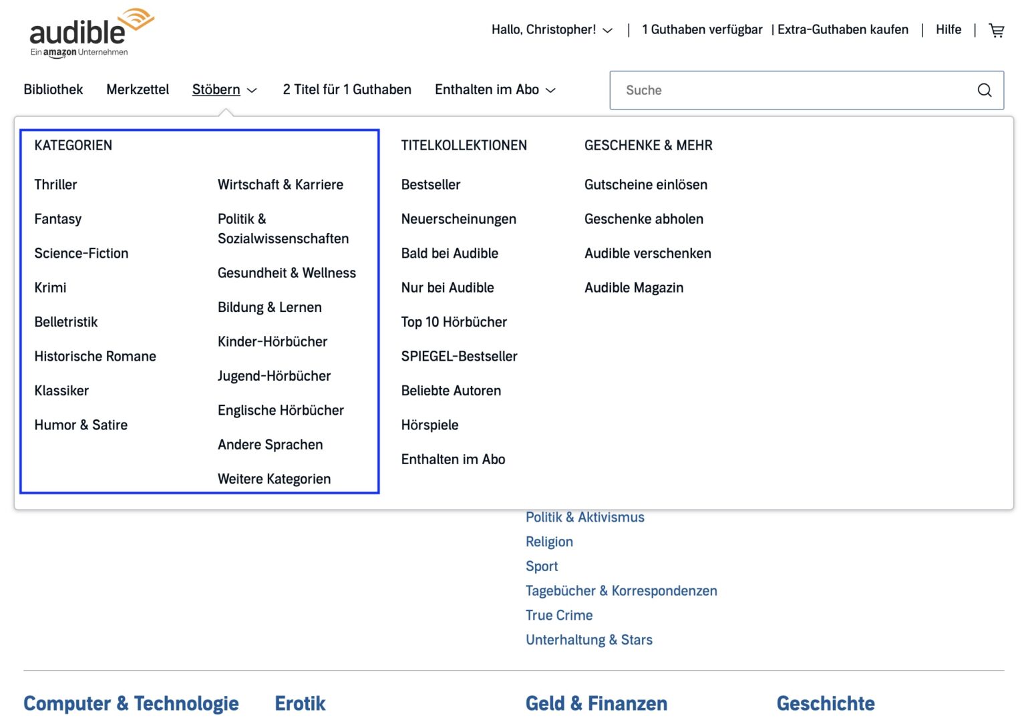Open the Hilfe page

[948, 30]
